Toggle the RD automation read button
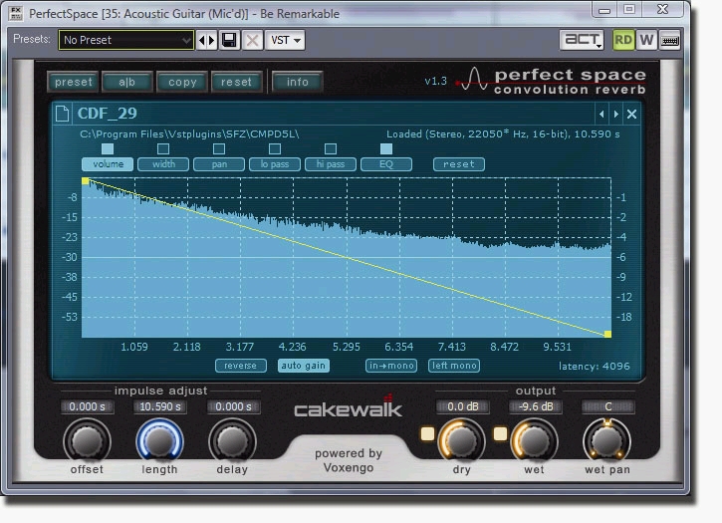 [623, 40]
